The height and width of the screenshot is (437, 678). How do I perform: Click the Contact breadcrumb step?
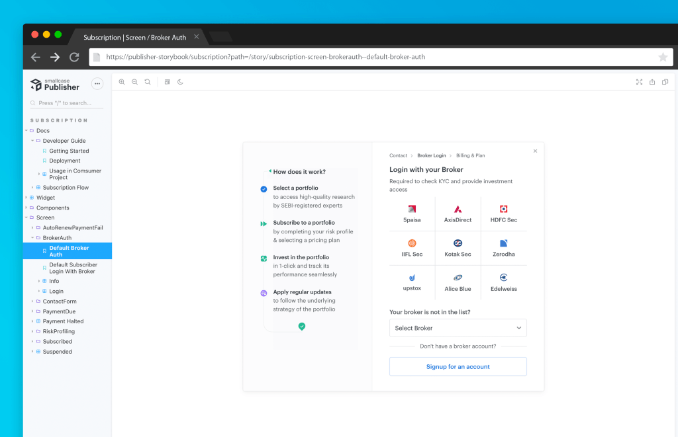(x=398, y=155)
